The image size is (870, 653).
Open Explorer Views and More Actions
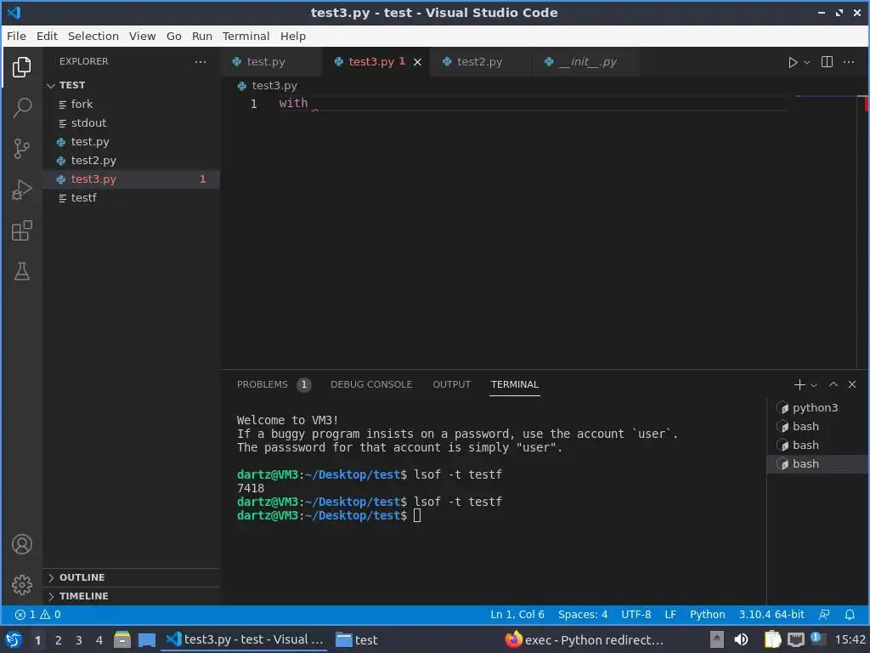[201, 61]
